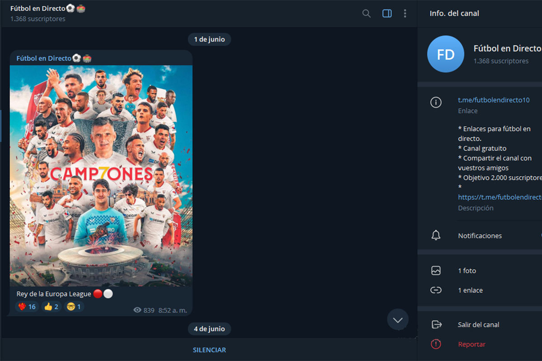This screenshot has height=361, width=542.
Task: React with the thumbs-up emoji on the post
Action: [x=51, y=306]
